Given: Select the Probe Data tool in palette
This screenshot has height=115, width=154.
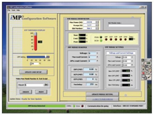Looking at the screenshot, I should [x=147, y=73].
